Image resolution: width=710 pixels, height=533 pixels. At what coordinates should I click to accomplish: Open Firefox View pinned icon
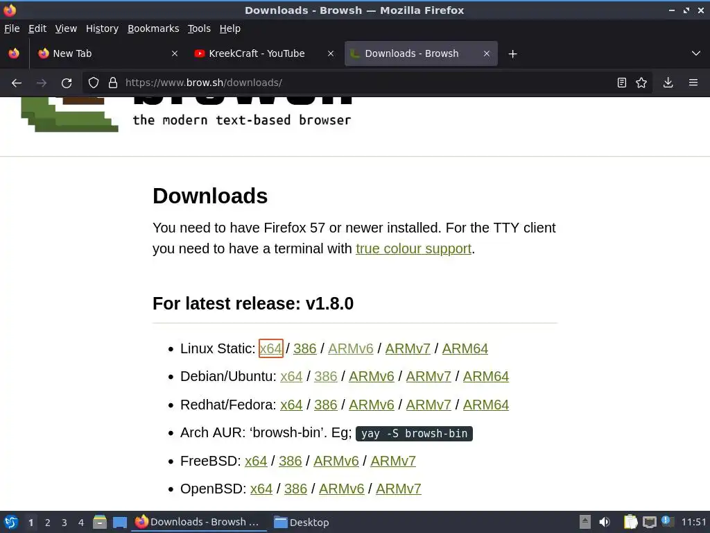click(x=14, y=53)
